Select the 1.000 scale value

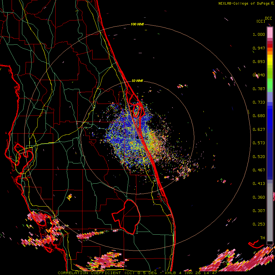coord(259,34)
